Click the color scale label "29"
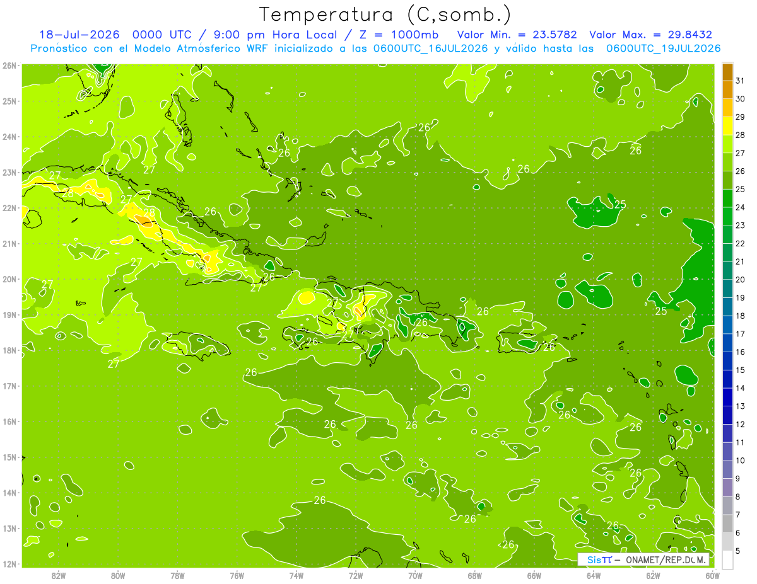The image size is (757, 584). click(x=740, y=117)
